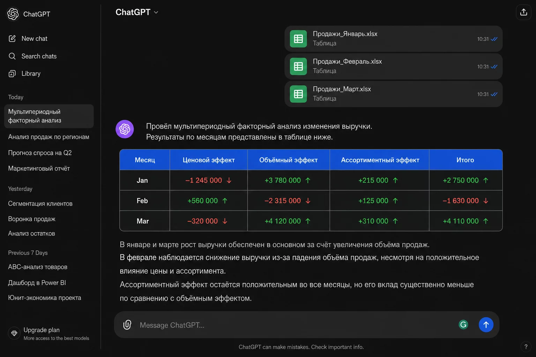Click the Yesterday section label
Screen dimensions: 536x357
pyautogui.click(x=20, y=189)
